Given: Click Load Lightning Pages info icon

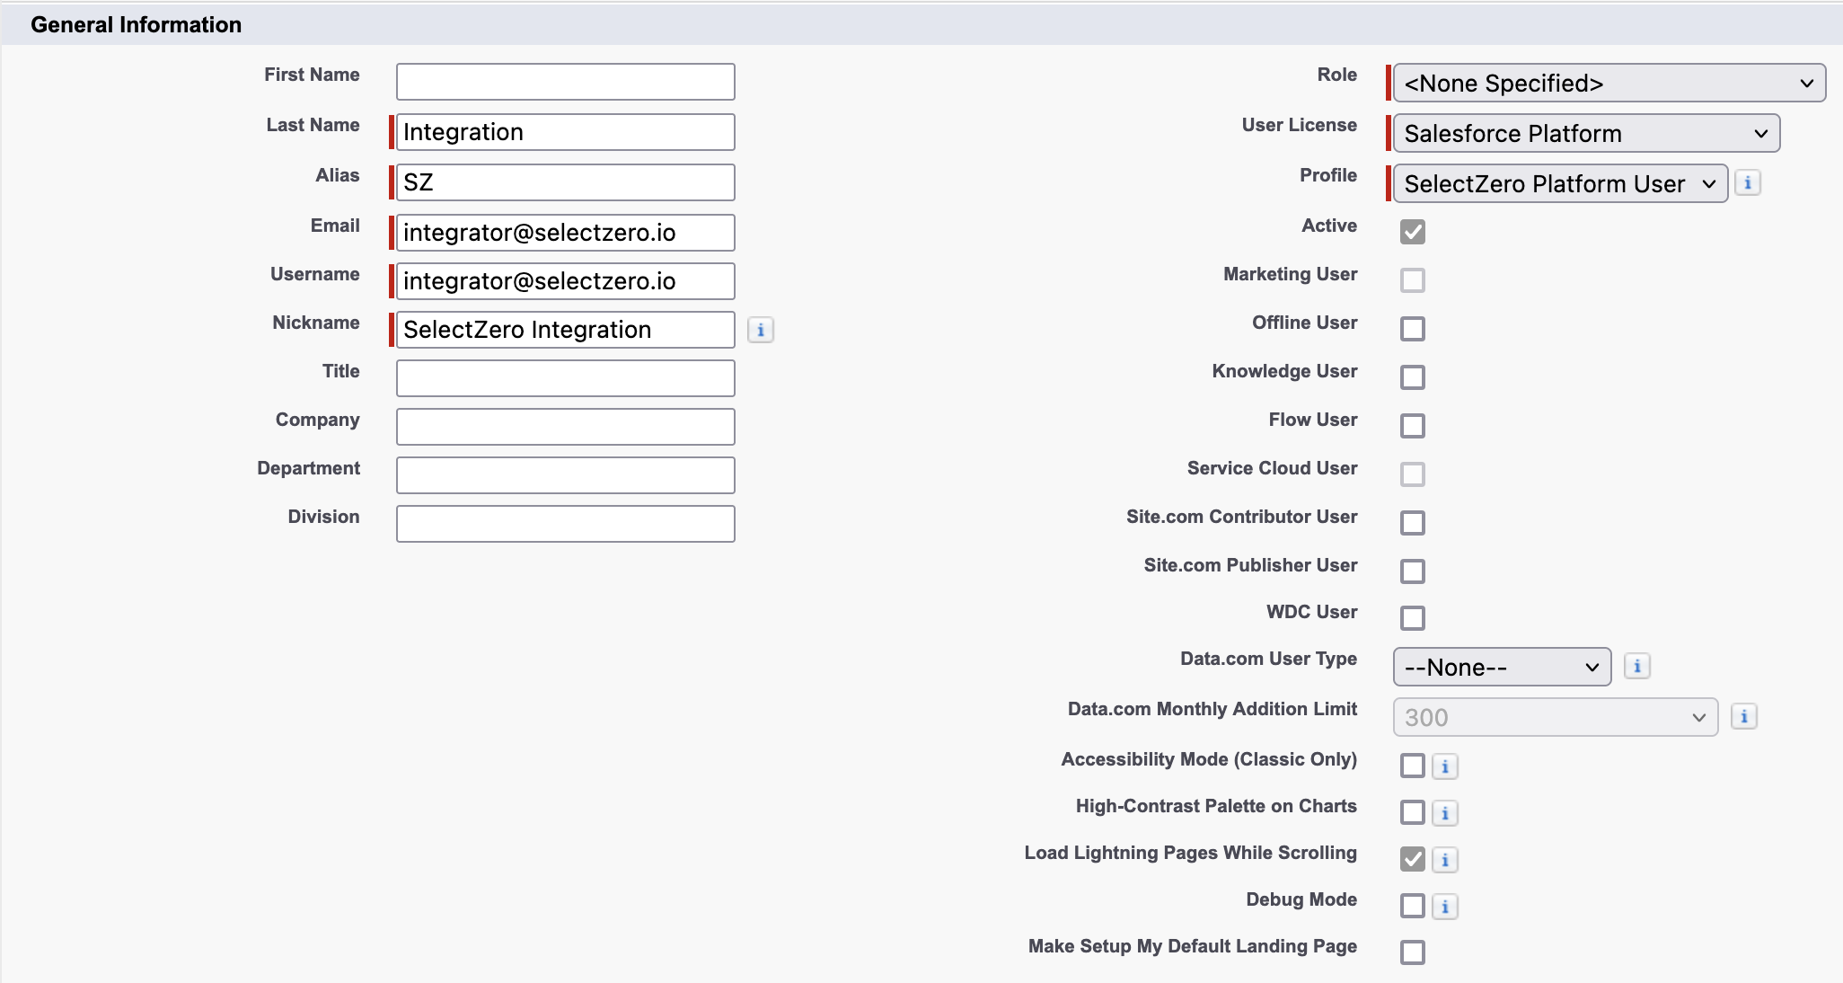Looking at the screenshot, I should (1444, 860).
